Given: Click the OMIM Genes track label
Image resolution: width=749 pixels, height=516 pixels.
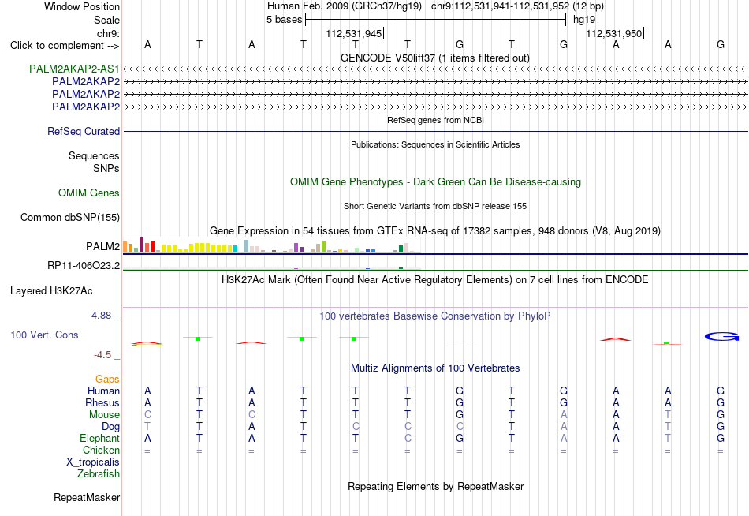Looking at the screenshot, I should click(89, 193).
